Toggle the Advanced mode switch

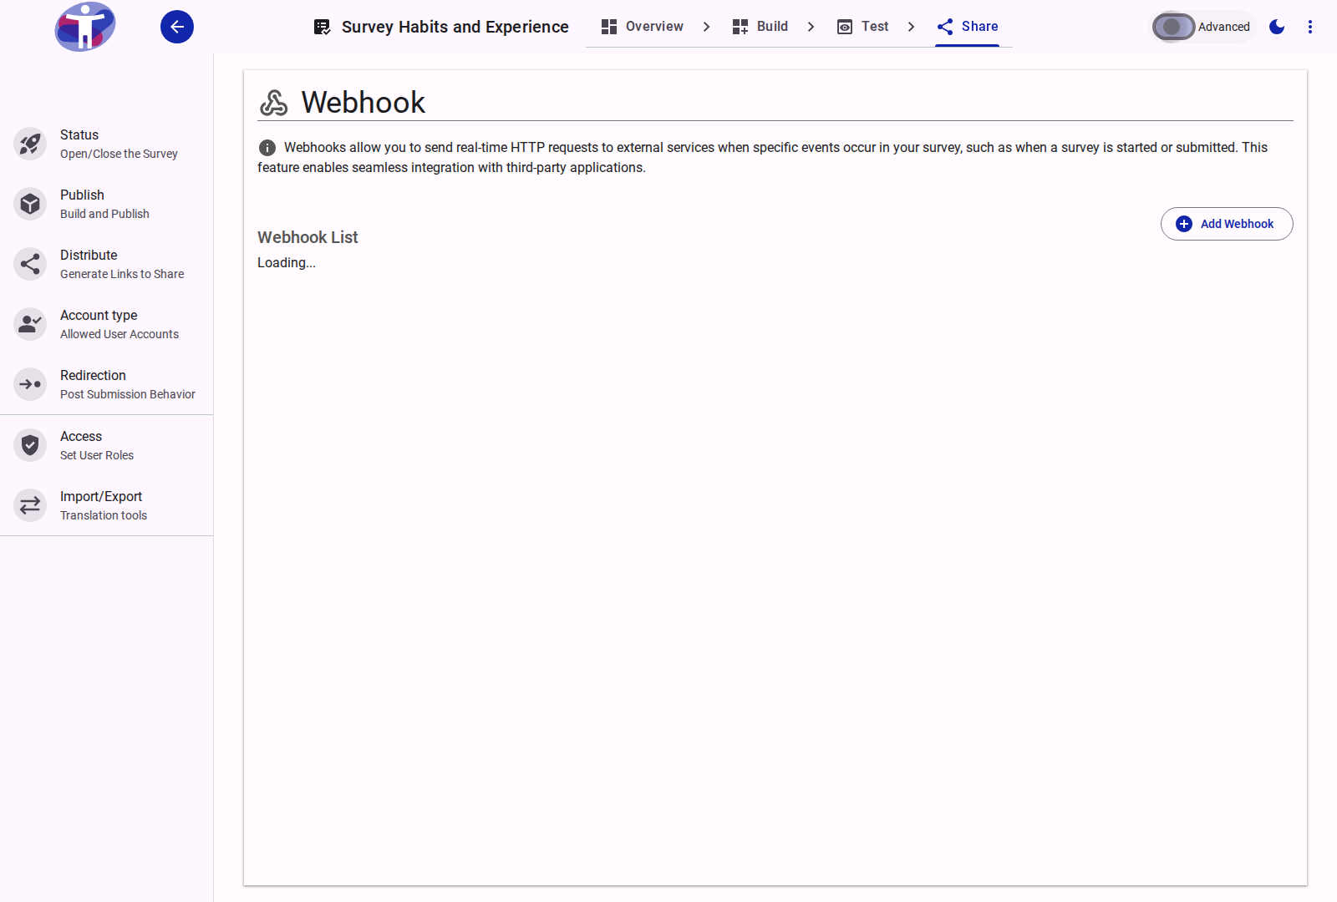pos(1173,27)
